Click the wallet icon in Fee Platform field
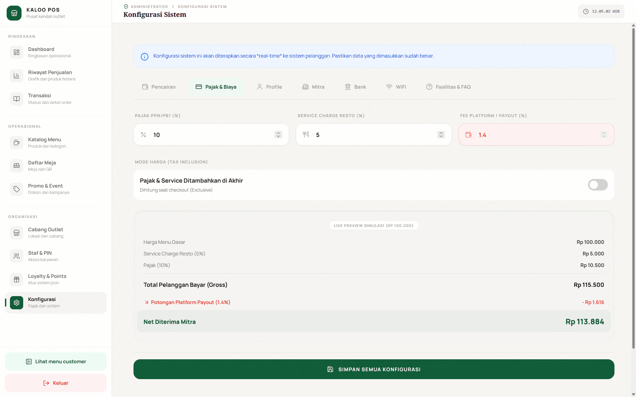 pos(468,135)
